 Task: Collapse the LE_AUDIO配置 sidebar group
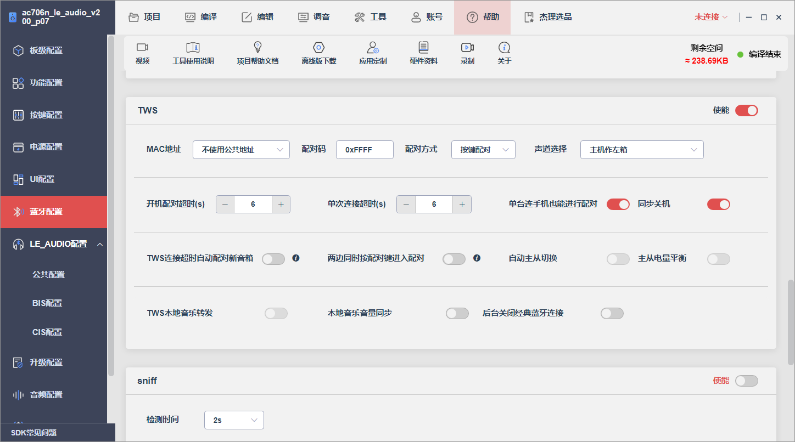pyautogui.click(x=100, y=244)
